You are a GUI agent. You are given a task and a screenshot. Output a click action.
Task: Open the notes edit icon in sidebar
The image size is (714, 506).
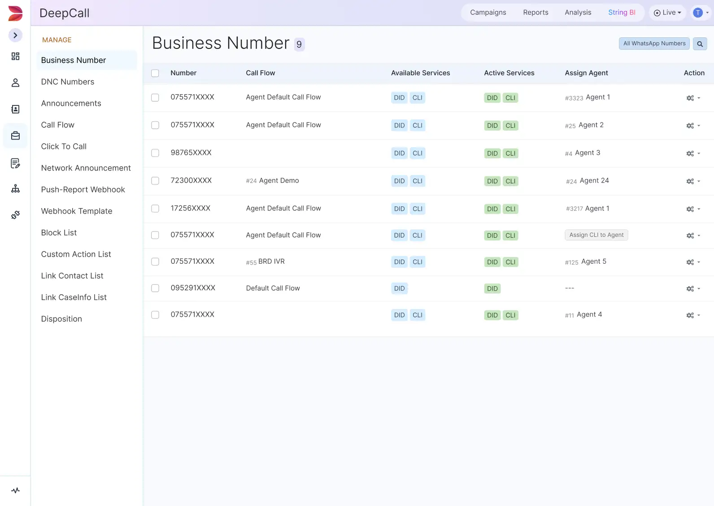click(x=15, y=163)
